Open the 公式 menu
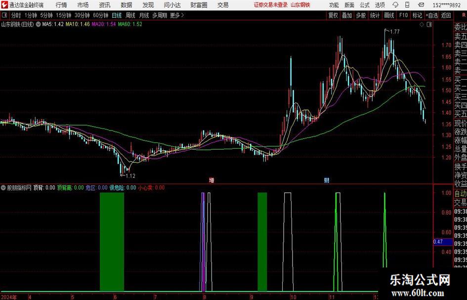This screenshot has height=300, width=467. click(365, 5)
